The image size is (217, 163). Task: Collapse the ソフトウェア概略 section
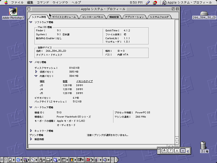point(31,22)
